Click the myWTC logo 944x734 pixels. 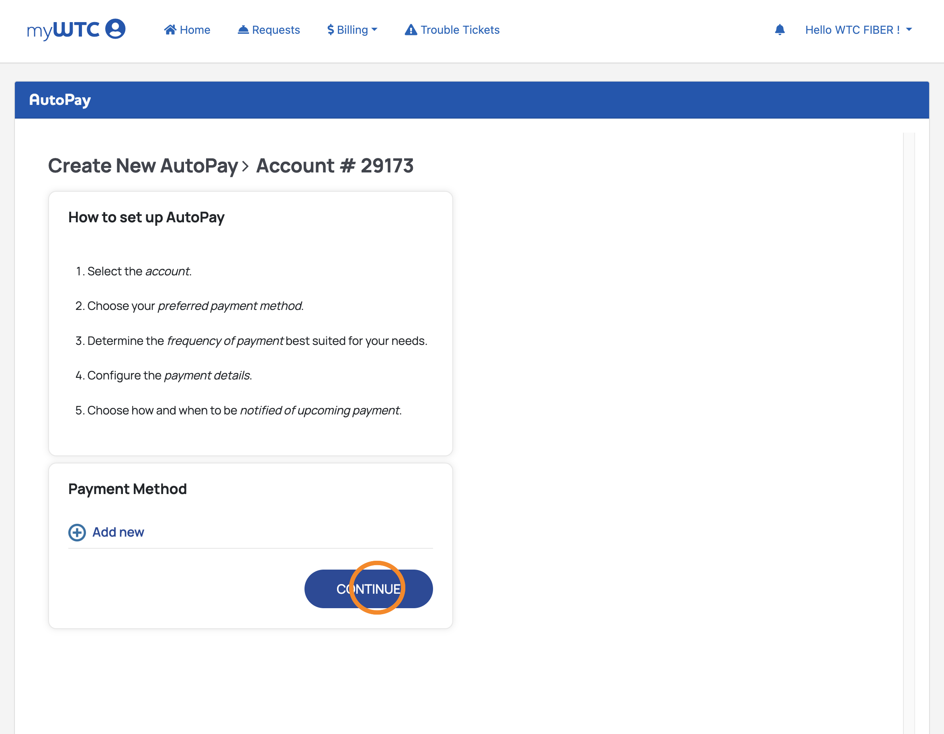coord(63,30)
